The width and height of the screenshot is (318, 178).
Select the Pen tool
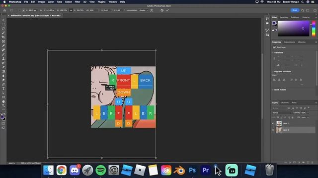coord(3,84)
